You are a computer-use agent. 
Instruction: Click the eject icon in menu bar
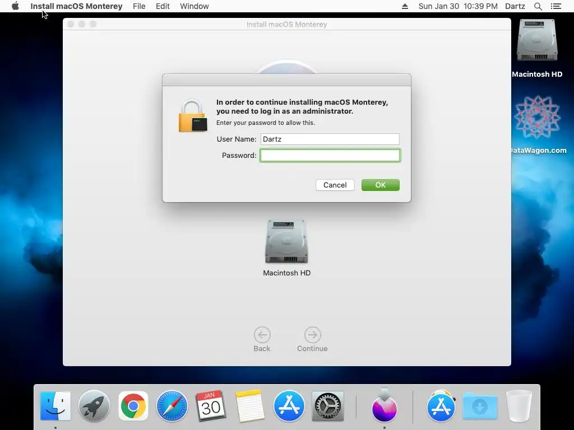(405, 6)
